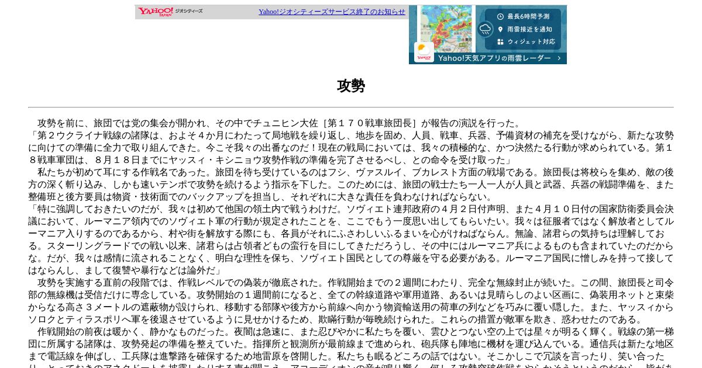
Task: Click the ウィジェット対応 text in ad
Action: (x=532, y=42)
